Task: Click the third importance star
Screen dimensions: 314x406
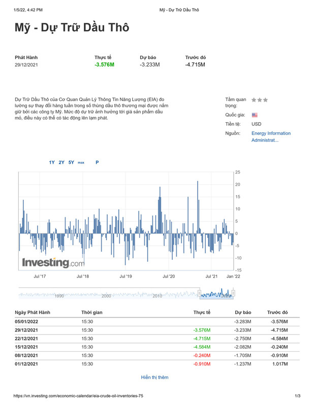Action: [x=265, y=99]
